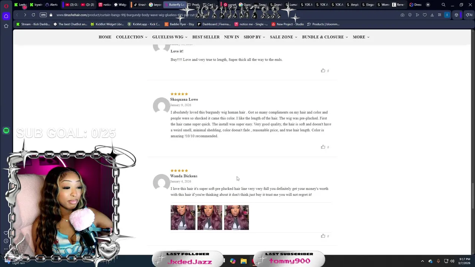This screenshot has width=475, height=267.
Task: Expand the GLUELESS WIG menu
Action: click(170, 37)
